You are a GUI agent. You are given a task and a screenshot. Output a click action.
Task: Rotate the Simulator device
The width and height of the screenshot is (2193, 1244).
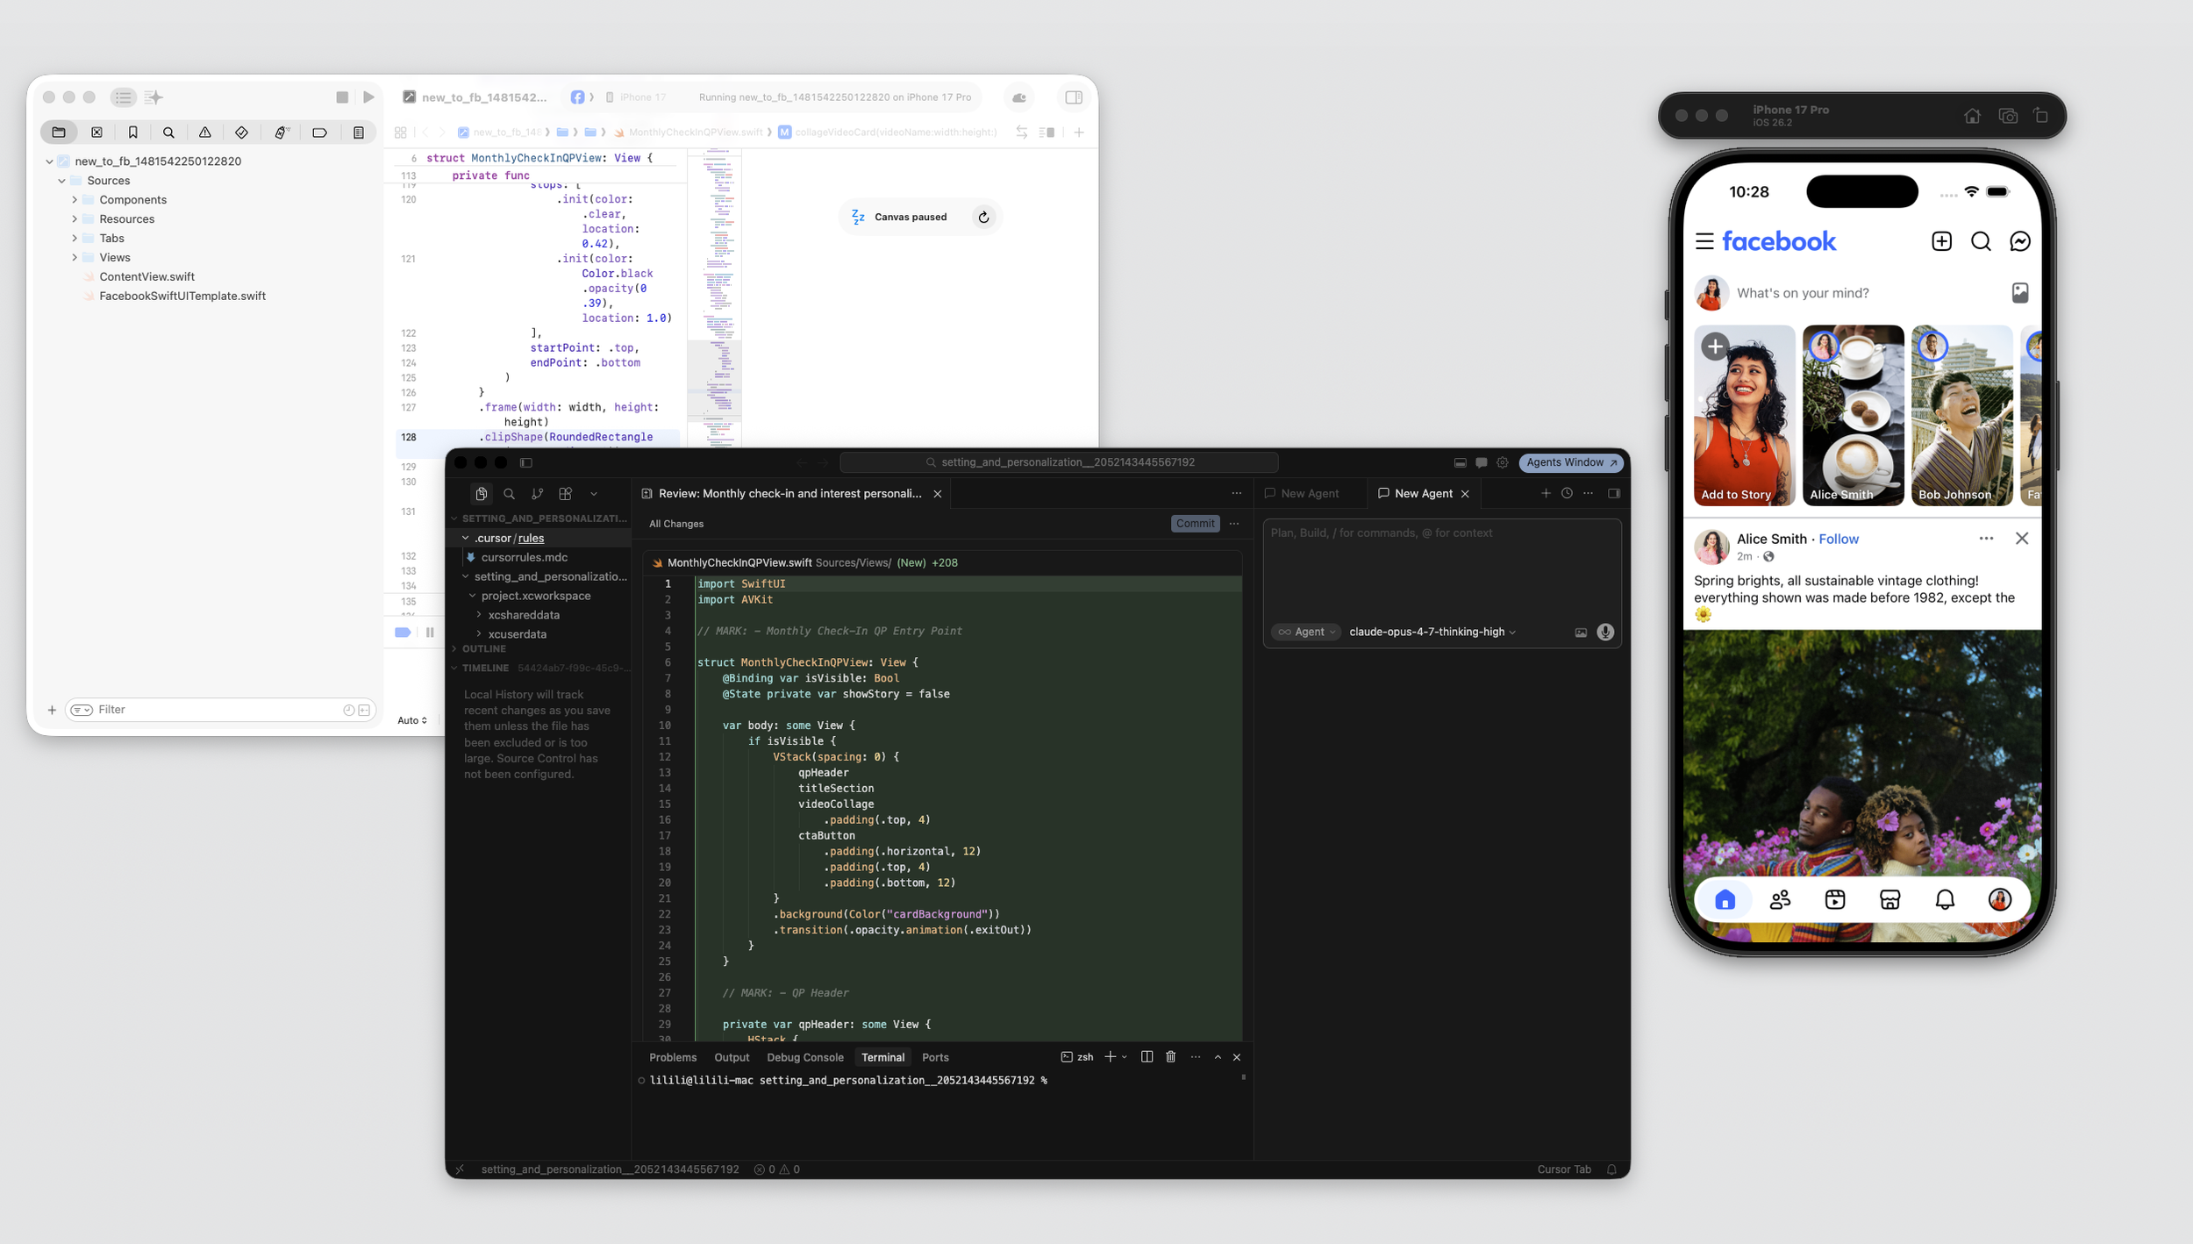pos(2041,116)
